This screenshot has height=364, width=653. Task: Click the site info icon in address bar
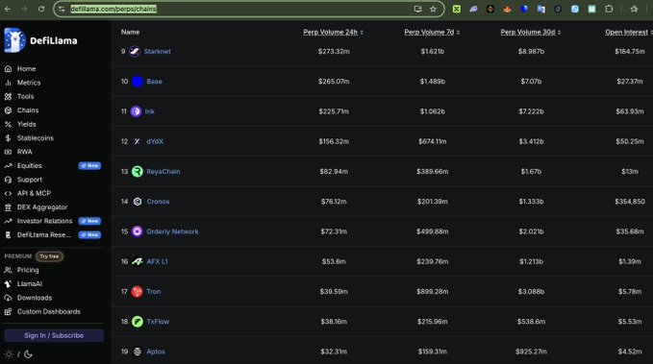point(62,9)
